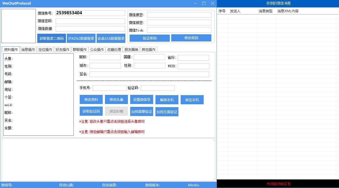
Task: Click the QR code image box
Action: 19,26
